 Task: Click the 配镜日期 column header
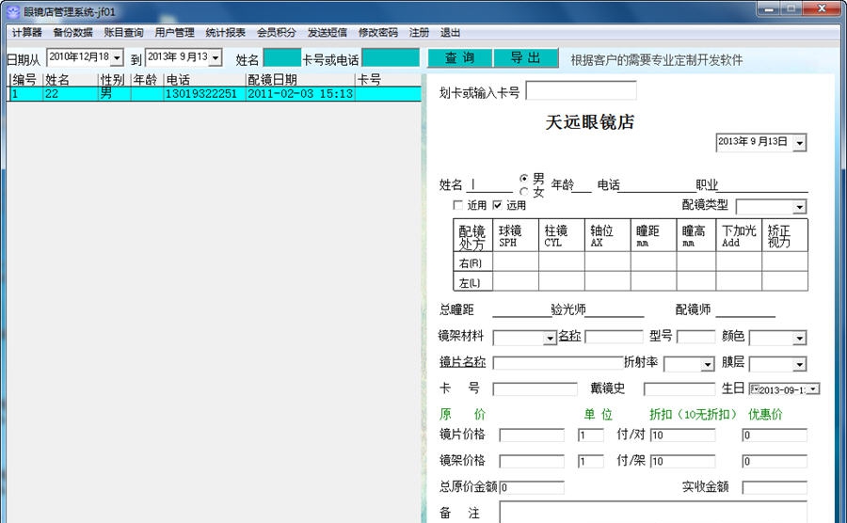coord(300,80)
